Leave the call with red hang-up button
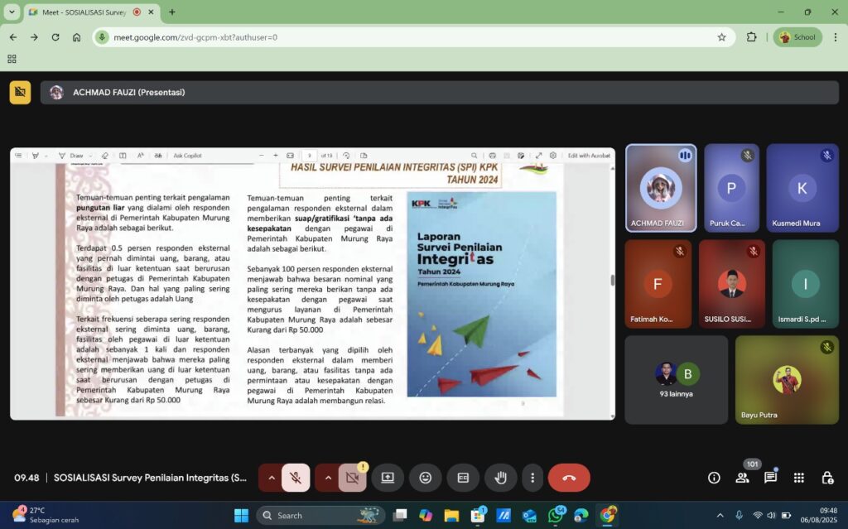The width and height of the screenshot is (848, 529). [x=569, y=478]
